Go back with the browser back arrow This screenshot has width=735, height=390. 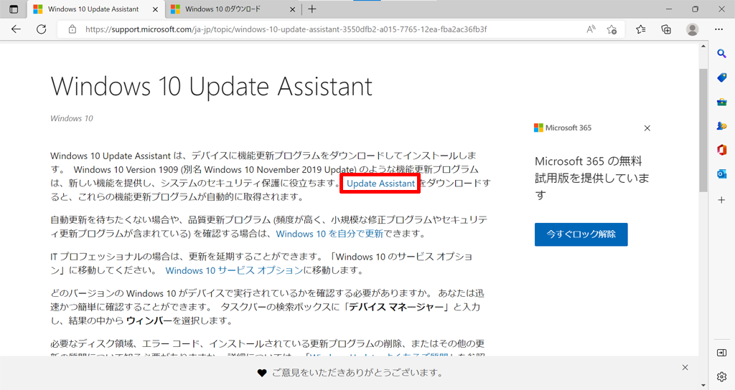point(17,29)
